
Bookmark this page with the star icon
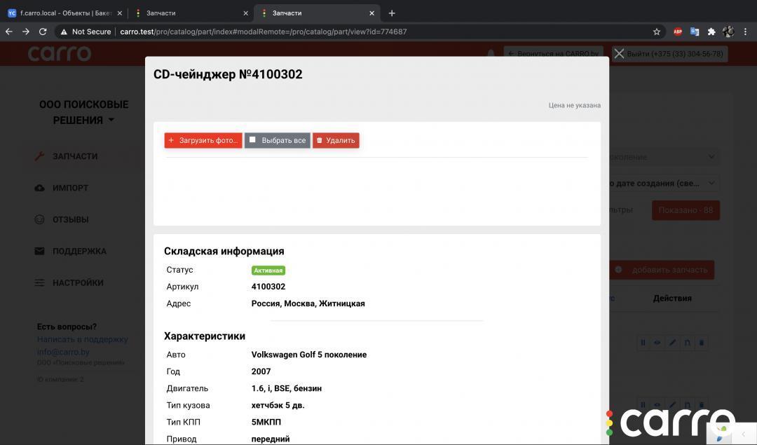click(x=657, y=32)
